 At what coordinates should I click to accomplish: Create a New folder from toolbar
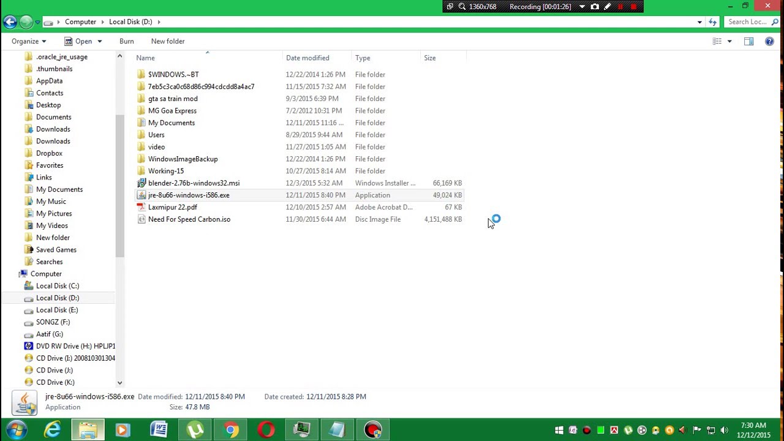(x=168, y=41)
